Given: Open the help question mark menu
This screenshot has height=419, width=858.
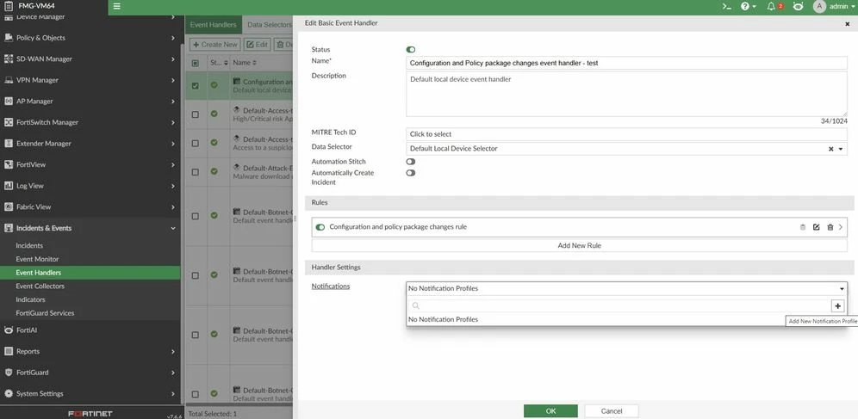Looking at the screenshot, I should coord(745,7).
